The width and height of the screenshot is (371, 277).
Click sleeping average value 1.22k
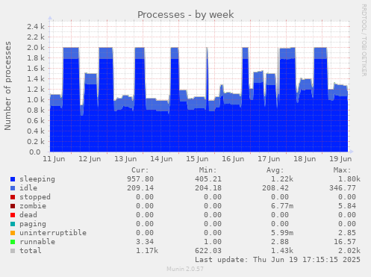282,179
